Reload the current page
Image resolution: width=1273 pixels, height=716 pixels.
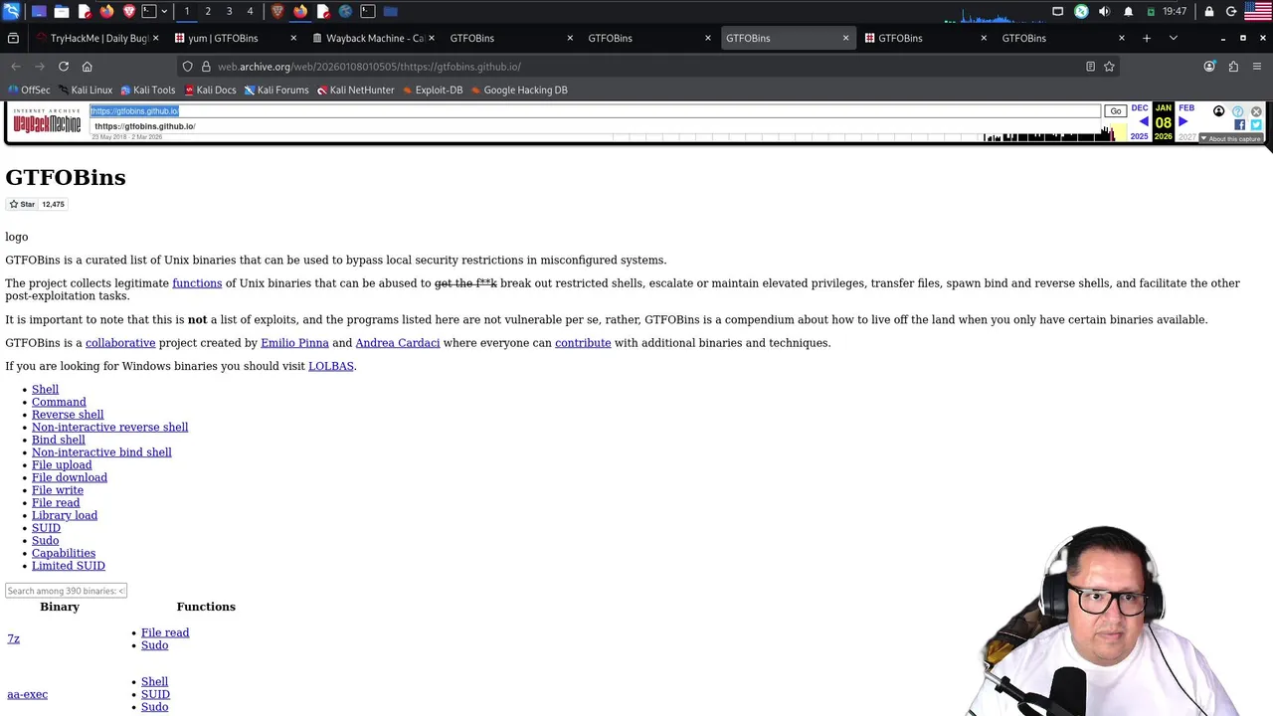click(x=64, y=67)
